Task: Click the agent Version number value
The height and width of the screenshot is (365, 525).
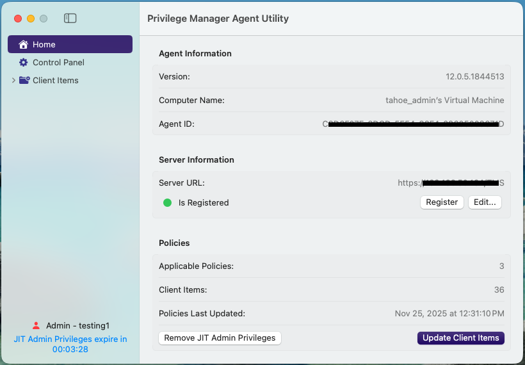Action: click(x=474, y=77)
